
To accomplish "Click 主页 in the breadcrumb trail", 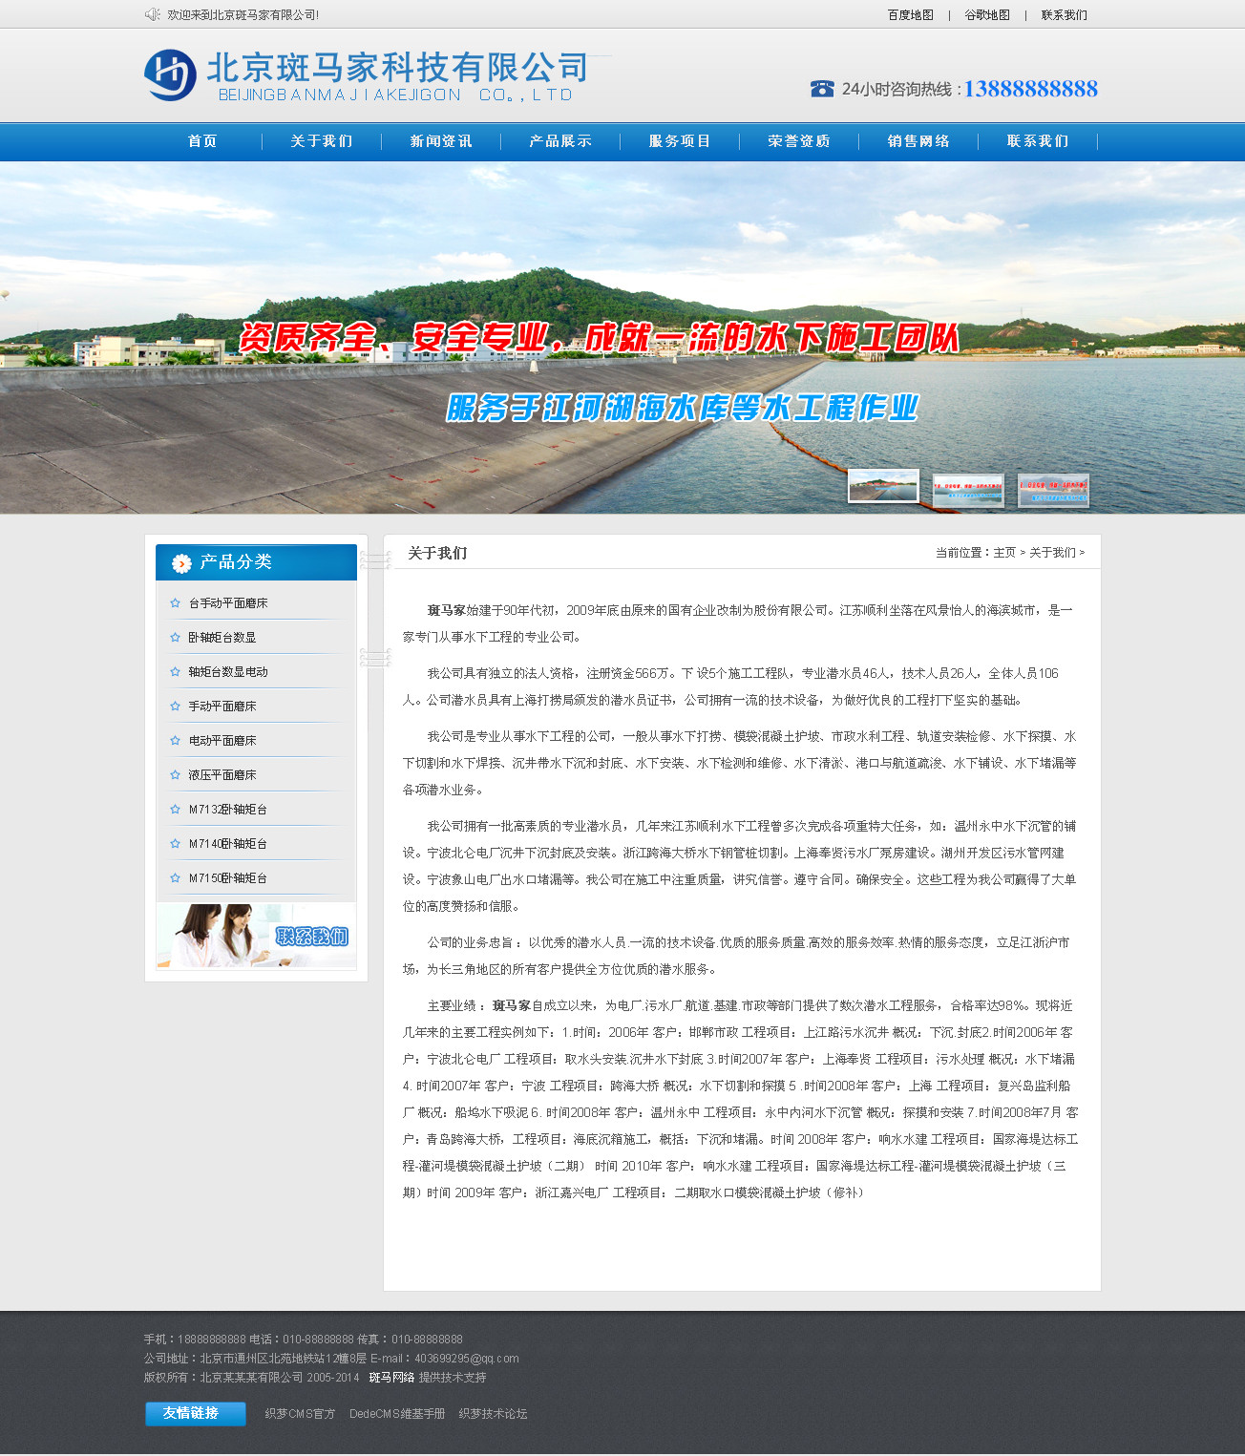I will coord(1004,553).
